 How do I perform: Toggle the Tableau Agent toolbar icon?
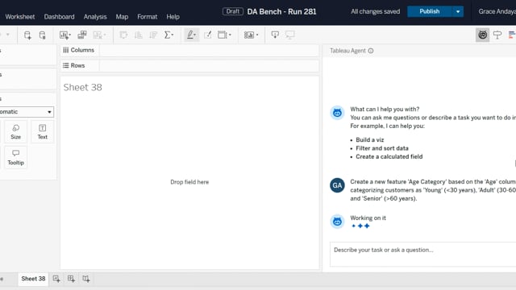coord(482,35)
